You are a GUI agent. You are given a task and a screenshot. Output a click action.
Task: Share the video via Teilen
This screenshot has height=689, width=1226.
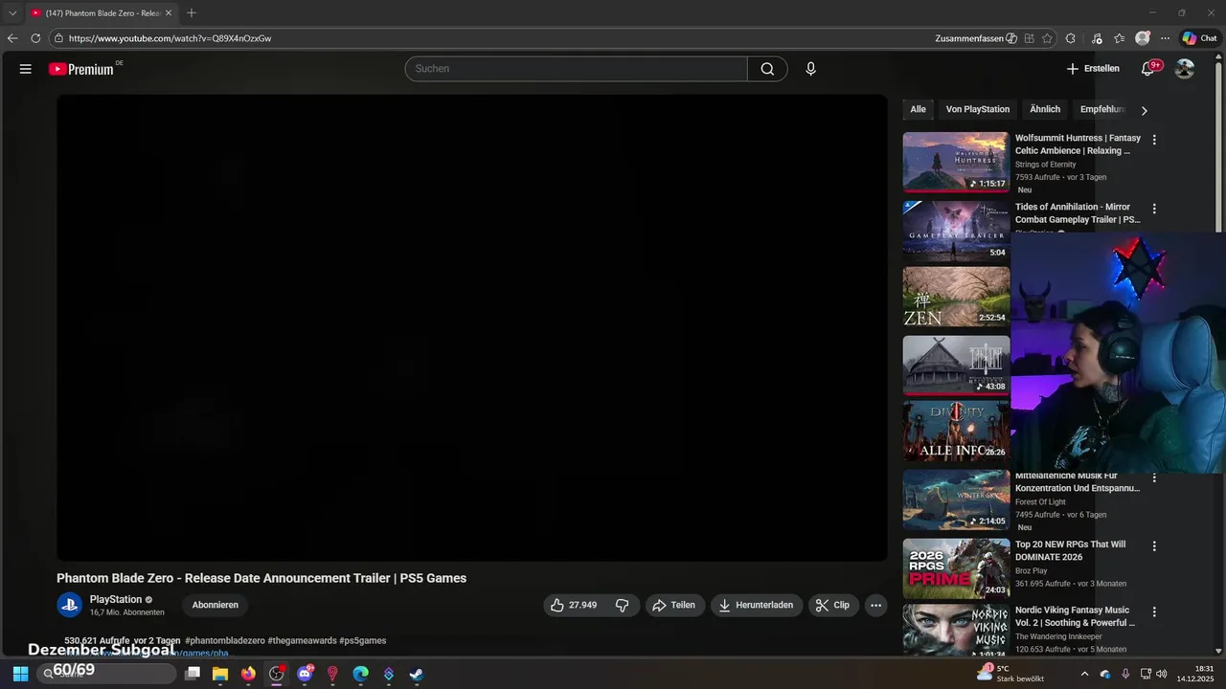pos(673,605)
